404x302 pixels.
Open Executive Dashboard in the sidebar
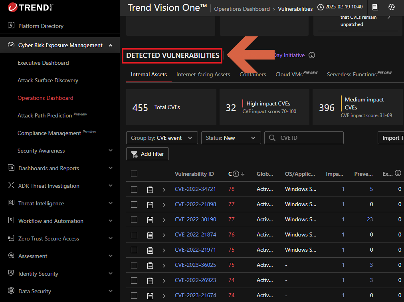(43, 63)
